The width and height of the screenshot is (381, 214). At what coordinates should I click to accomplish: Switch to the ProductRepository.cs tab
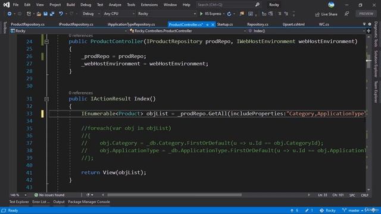click(x=28, y=24)
